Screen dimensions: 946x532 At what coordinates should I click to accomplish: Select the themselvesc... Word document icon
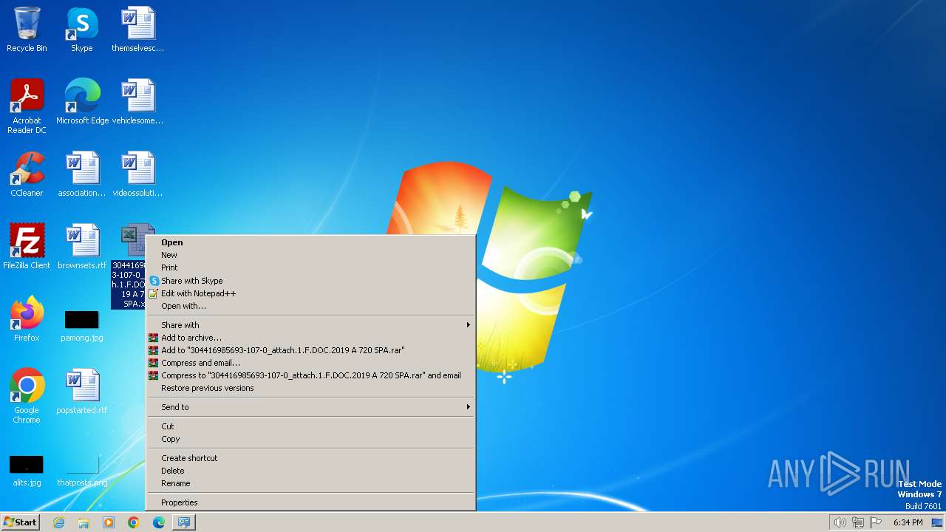[137, 30]
